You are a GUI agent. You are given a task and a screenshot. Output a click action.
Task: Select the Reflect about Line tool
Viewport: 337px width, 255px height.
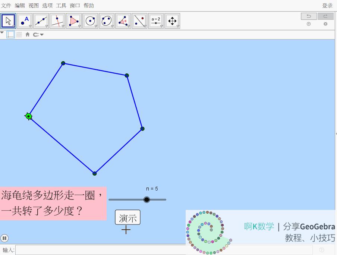coord(139,21)
